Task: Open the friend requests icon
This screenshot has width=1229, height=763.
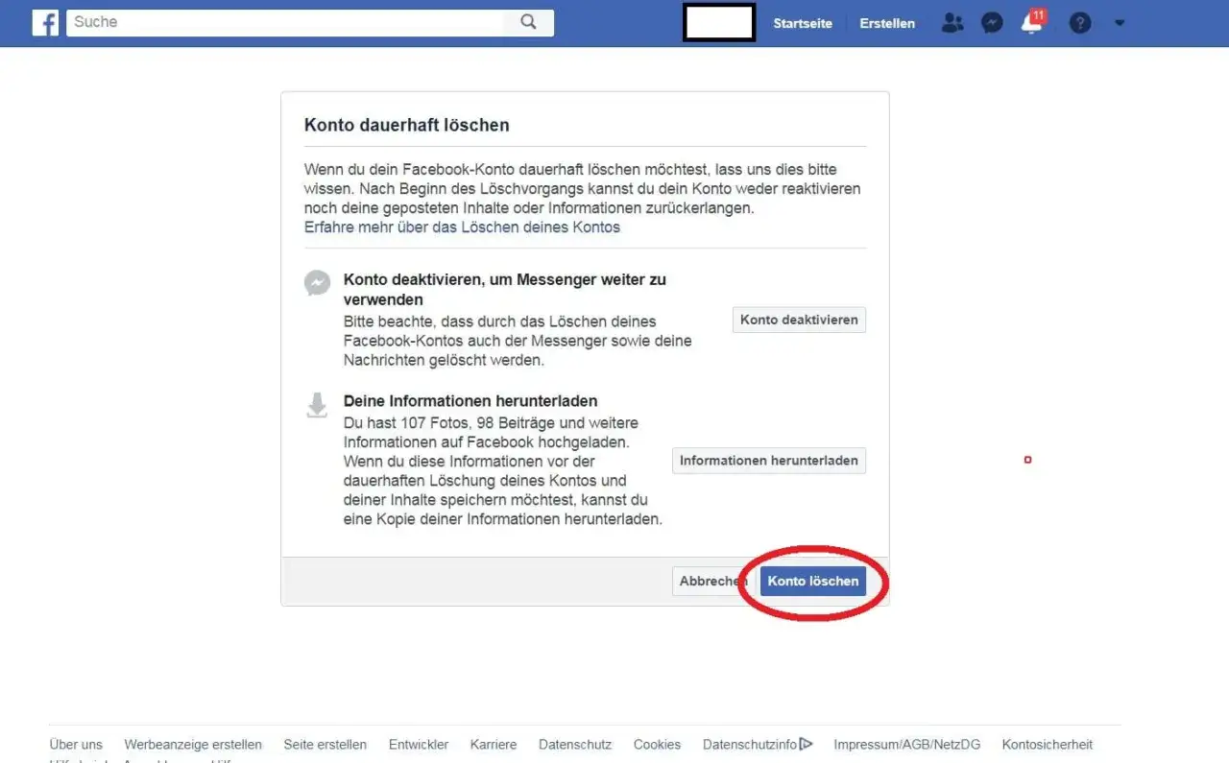Action: pos(952,23)
